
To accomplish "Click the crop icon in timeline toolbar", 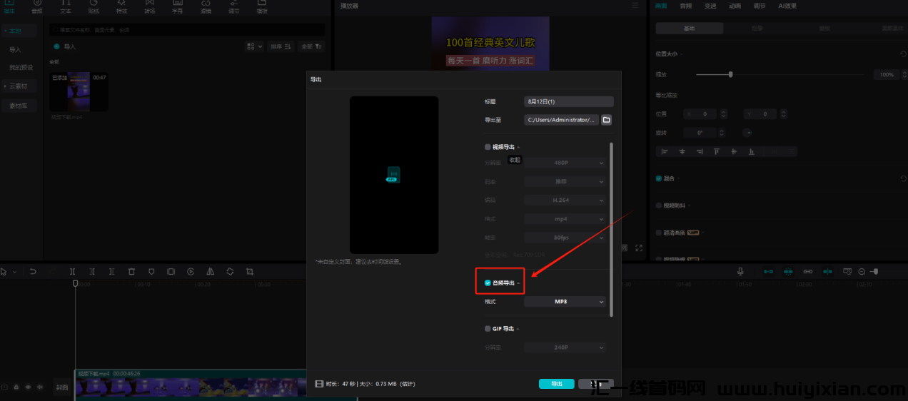I will 250,272.
